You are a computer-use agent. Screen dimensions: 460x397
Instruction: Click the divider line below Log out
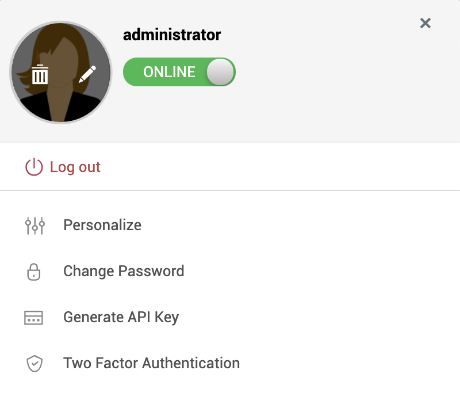(230, 190)
